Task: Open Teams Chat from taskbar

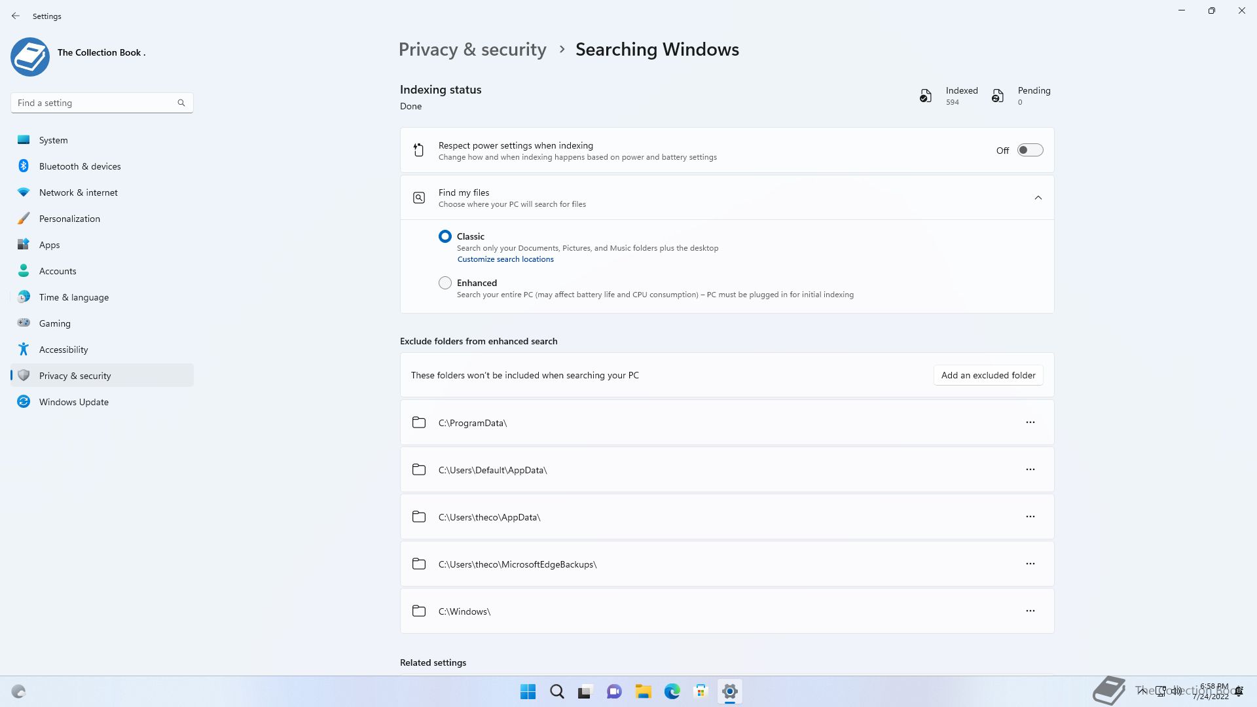Action: (614, 691)
